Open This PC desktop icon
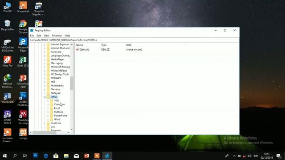This screenshot has height=160, width=285. tap(7, 7)
